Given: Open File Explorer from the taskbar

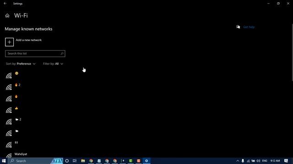Looking at the screenshot, I should (x=83, y=161).
